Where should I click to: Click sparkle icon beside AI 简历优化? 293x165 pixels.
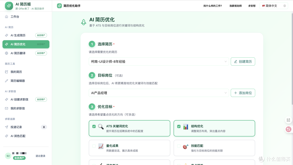pyautogui.click(x=7, y=44)
